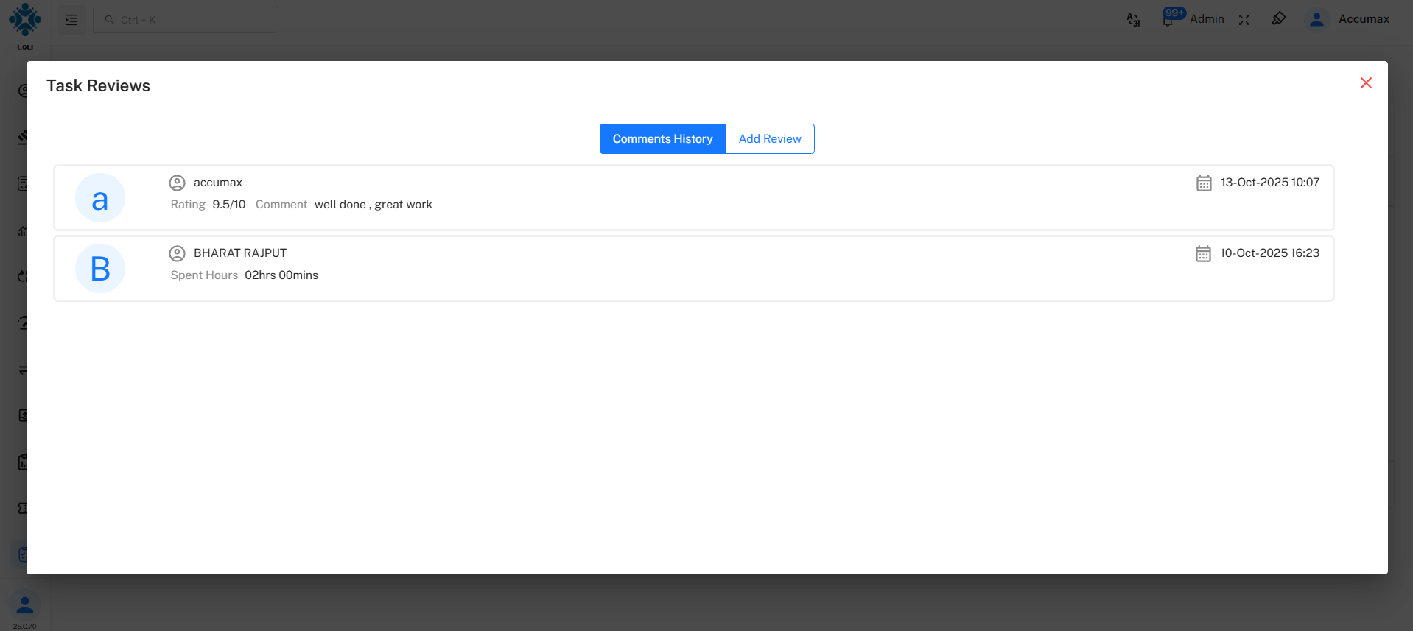The width and height of the screenshot is (1413, 631).
Task: Click the 10-Oct-2025 16:23 timestamp
Action: tap(1270, 253)
